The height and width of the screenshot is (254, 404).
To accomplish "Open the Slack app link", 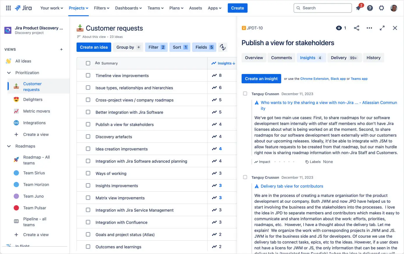I will pyautogui.click(x=338, y=79).
